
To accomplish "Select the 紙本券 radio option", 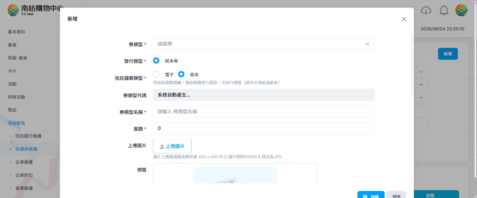I will [x=156, y=61].
